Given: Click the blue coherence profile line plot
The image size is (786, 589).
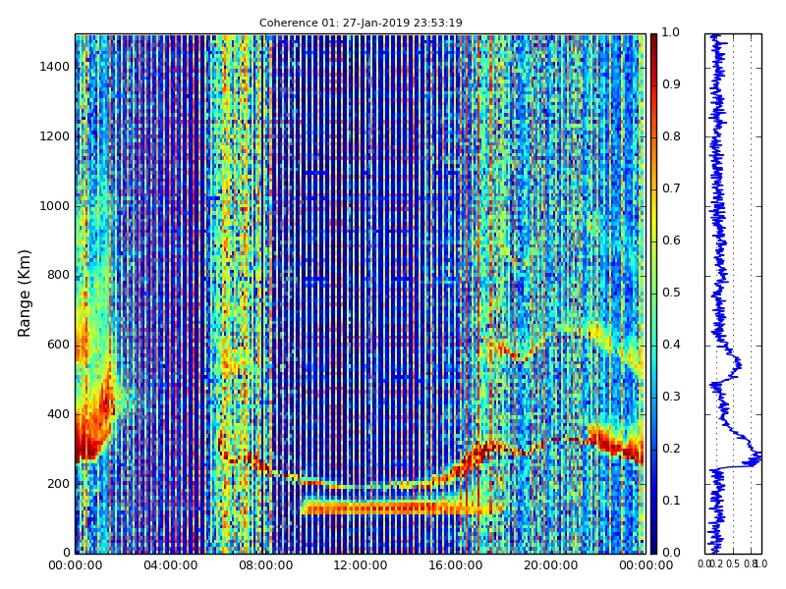Looking at the screenshot, I should tap(733, 294).
